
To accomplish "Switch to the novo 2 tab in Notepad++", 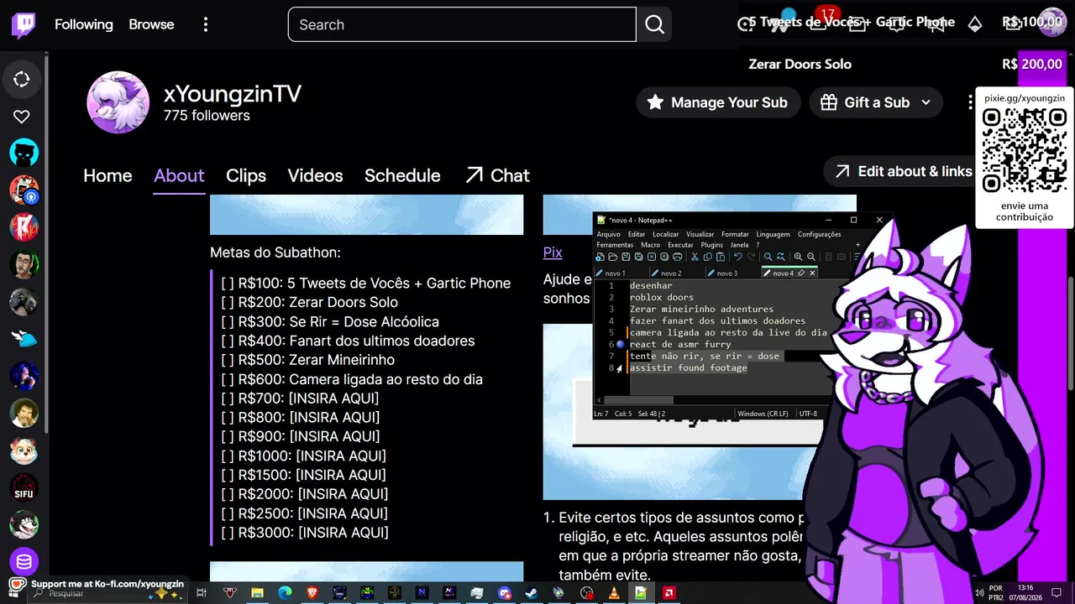I will point(678,273).
